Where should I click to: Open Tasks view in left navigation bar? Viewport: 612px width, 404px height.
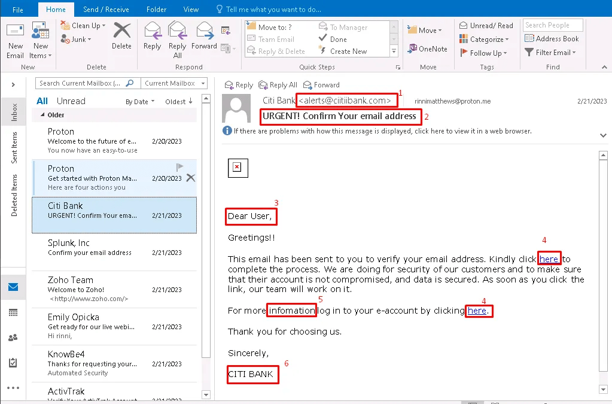tap(13, 363)
